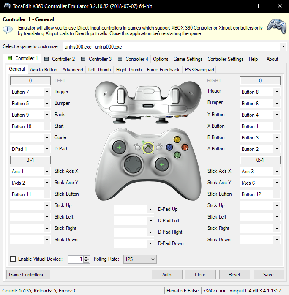Switch to Right Thumb sub-tab
The height and width of the screenshot is (295, 289).
(129, 70)
